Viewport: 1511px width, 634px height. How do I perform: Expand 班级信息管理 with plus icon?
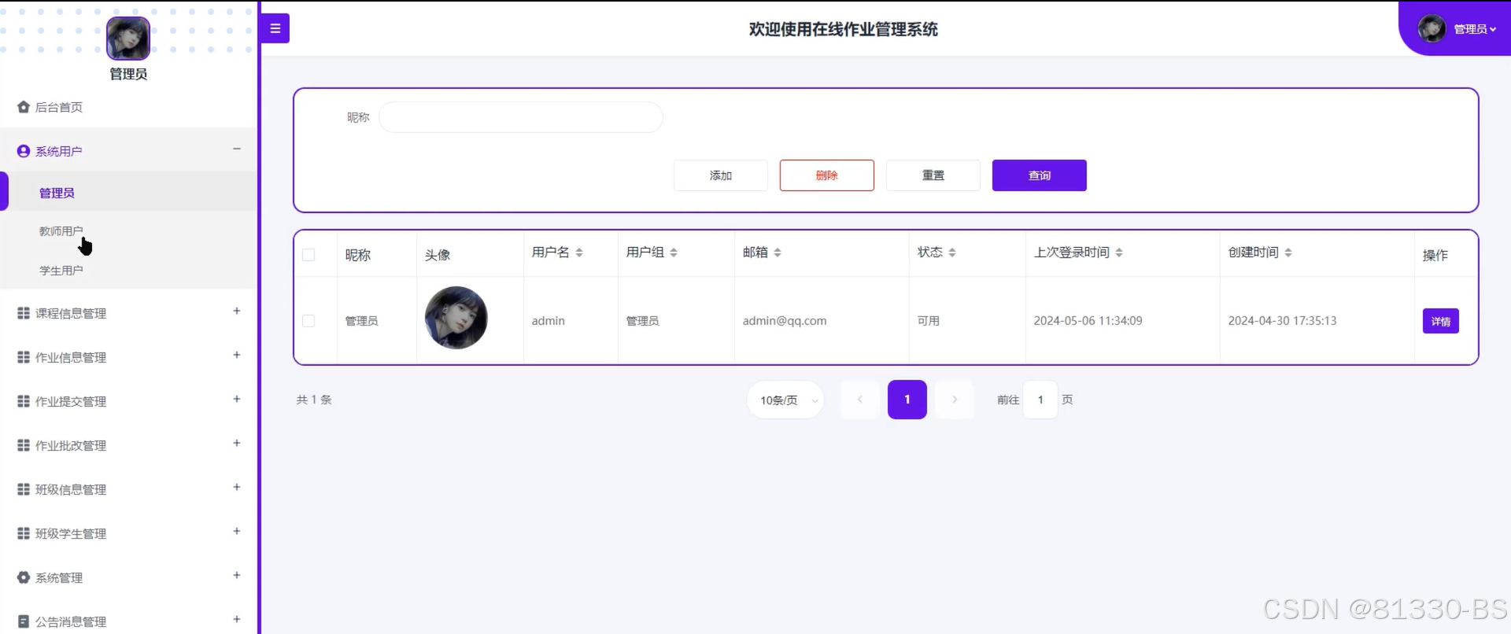click(237, 487)
